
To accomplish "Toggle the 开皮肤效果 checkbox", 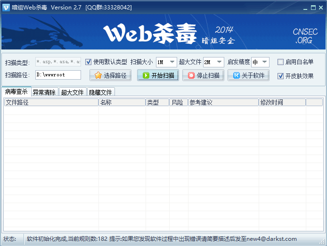I will 280,76.
